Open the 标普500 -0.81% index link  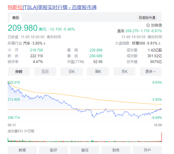(x=145, y=43)
